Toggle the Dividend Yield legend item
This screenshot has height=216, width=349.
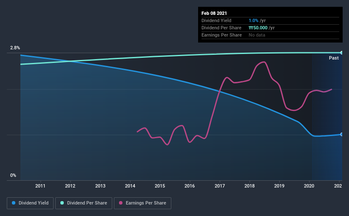[31, 203]
